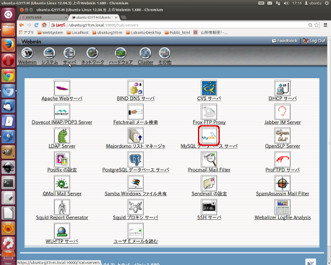Click the Procmail Mail Filter text link
This screenshot has height=265, width=331.
click(209, 170)
